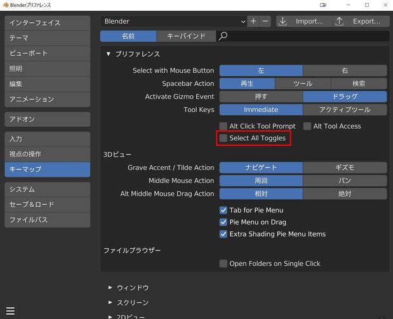Open the Blender keymap preset dropdown

(x=173, y=22)
